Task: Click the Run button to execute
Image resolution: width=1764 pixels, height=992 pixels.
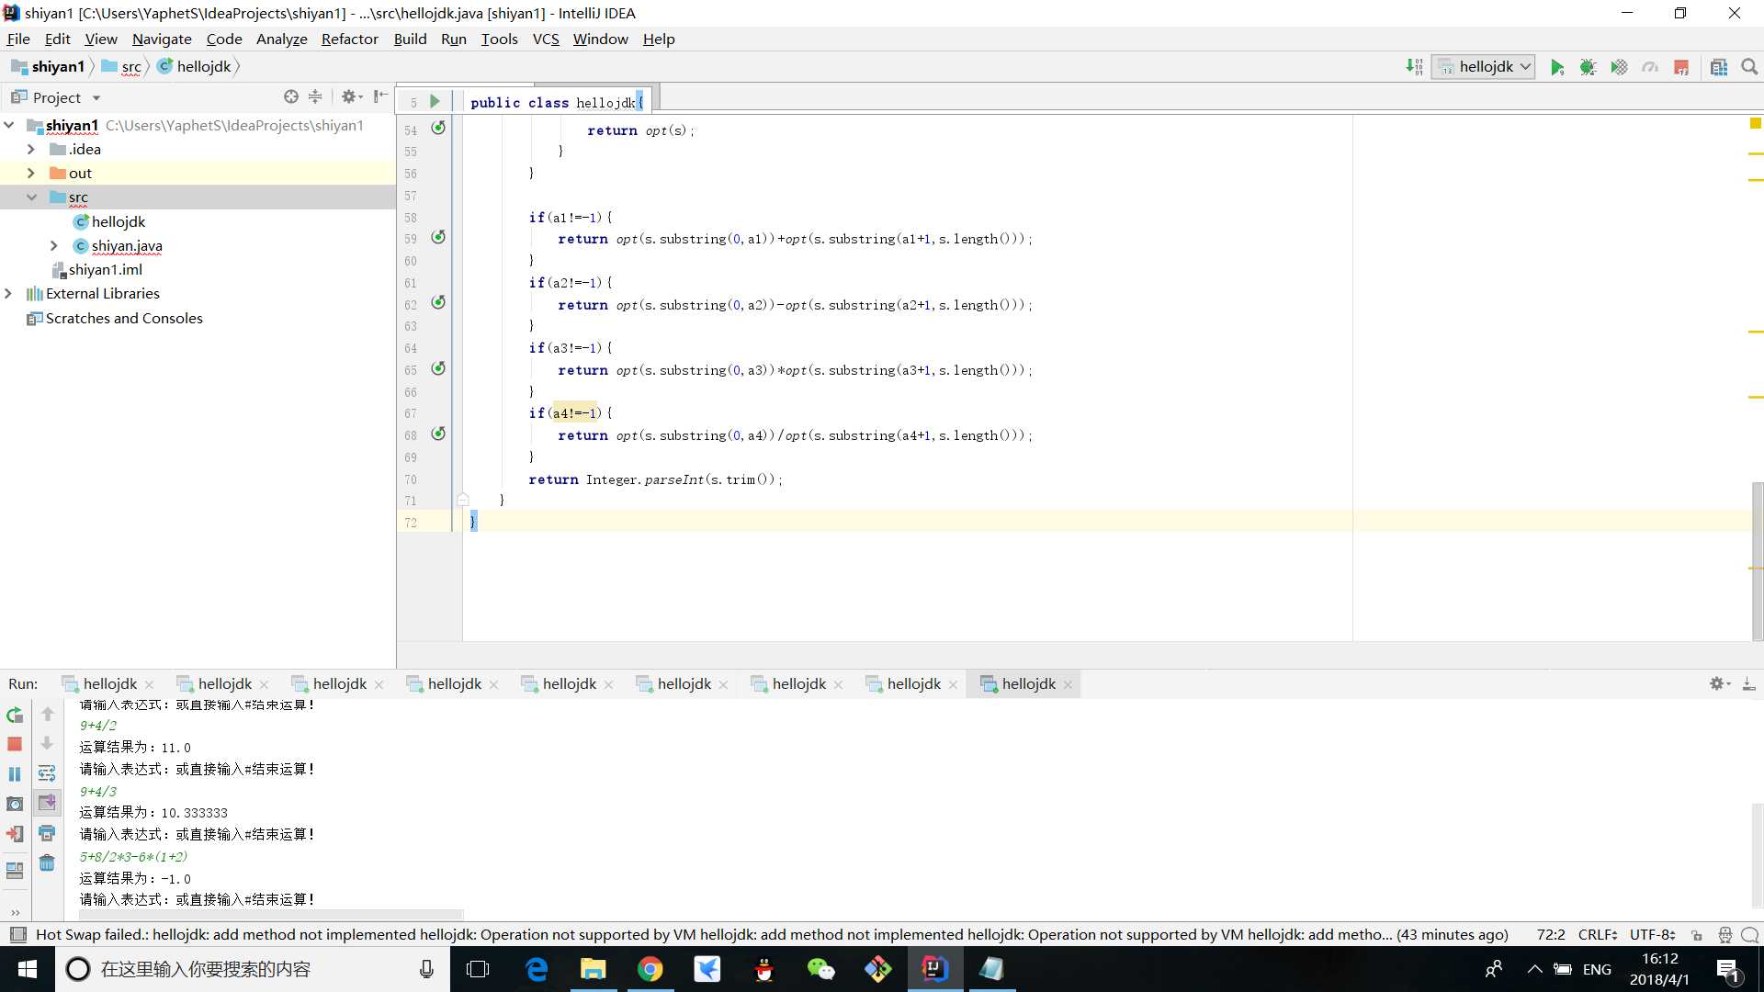Action: tap(1558, 65)
